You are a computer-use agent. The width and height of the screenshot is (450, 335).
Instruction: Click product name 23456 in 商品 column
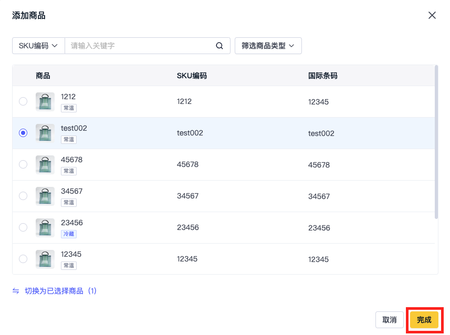point(72,223)
